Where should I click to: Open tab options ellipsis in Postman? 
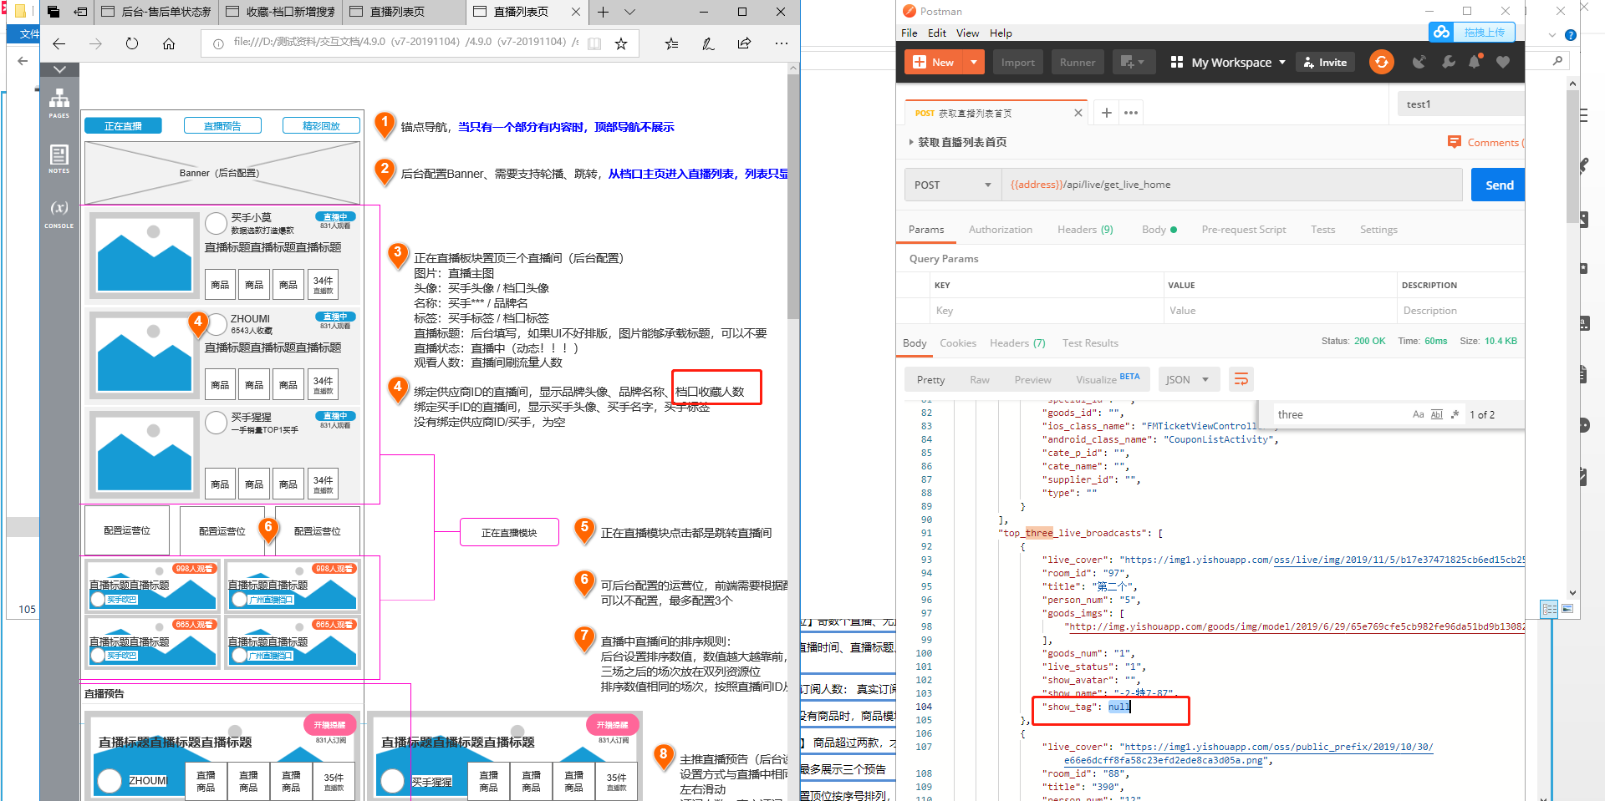pos(1131,113)
